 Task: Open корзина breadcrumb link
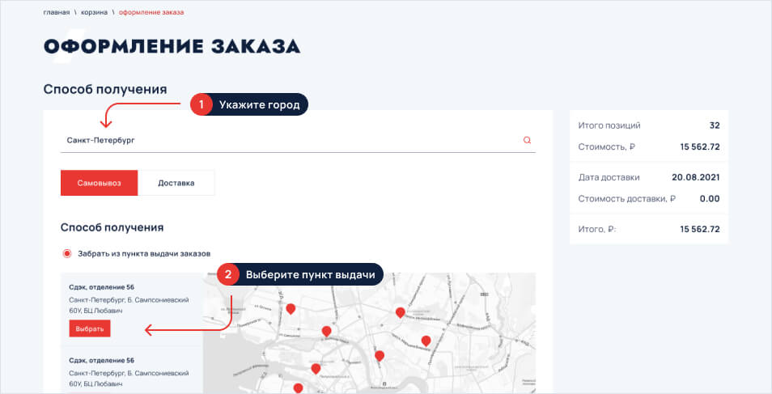[95, 13]
